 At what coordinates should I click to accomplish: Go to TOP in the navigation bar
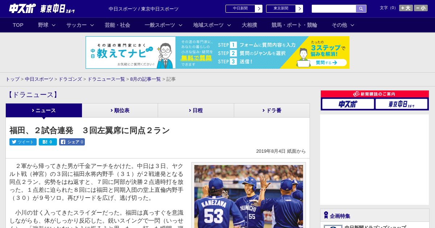pyautogui.click(x=18, y=25)
